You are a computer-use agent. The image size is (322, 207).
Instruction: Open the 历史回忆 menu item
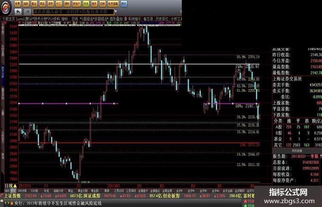[x=162, y=19]
